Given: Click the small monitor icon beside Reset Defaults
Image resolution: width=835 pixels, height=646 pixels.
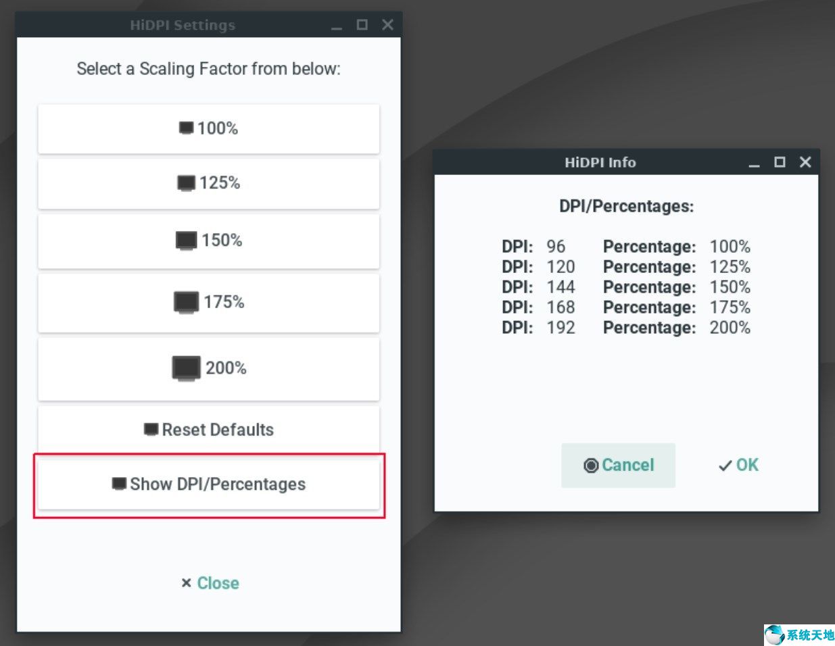Looking at the screenshot, I should pos(151,430).
